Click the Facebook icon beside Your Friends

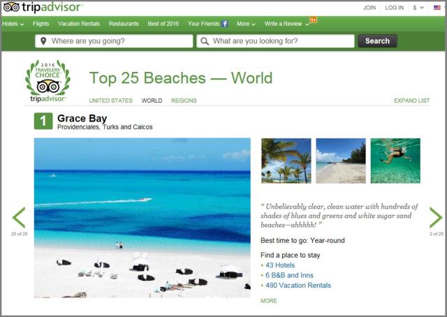225,24
